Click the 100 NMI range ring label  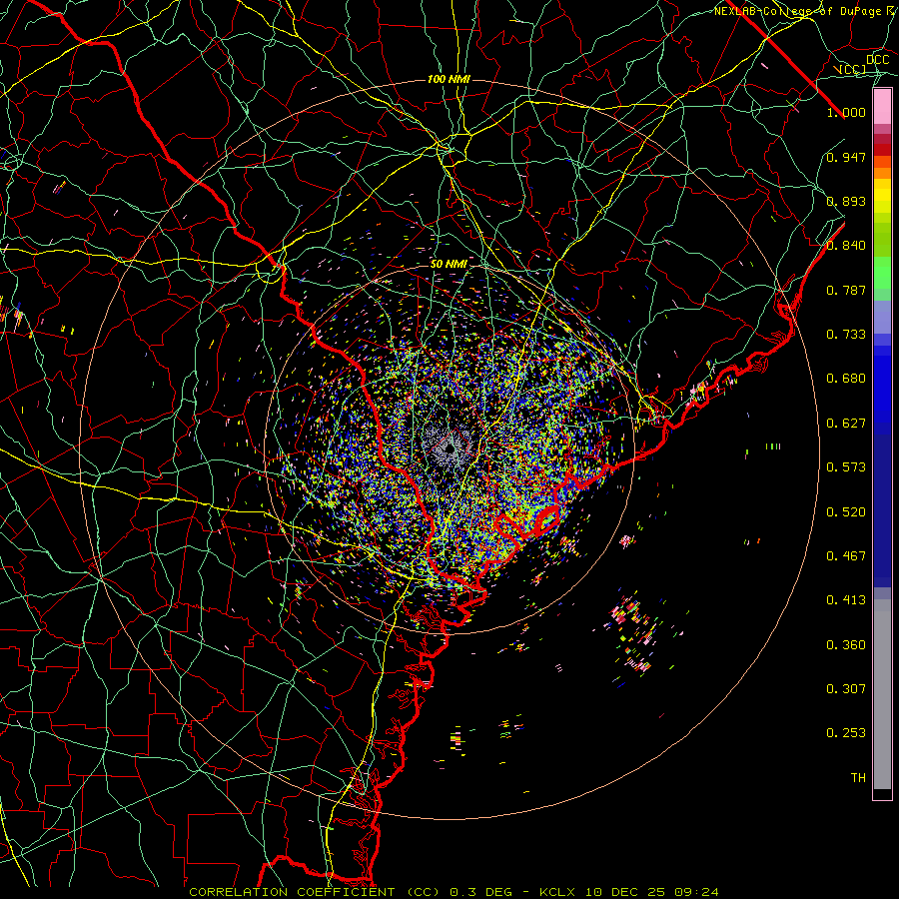(x=449, y=79)
